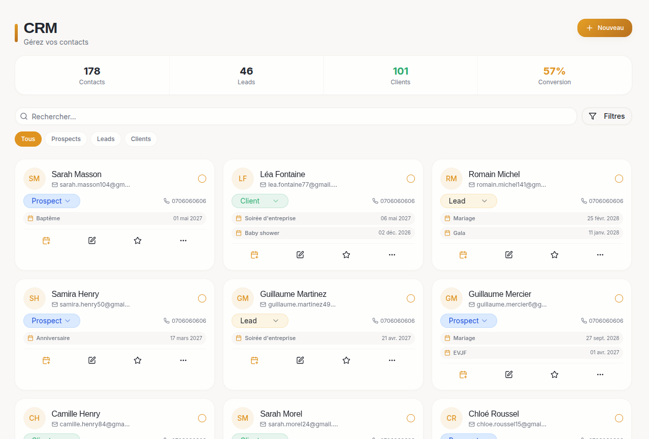Image resolution: width=649 pixels, height=439 pixels.
Task: Show only the Clients tab
Action: [x=141, y=139]
